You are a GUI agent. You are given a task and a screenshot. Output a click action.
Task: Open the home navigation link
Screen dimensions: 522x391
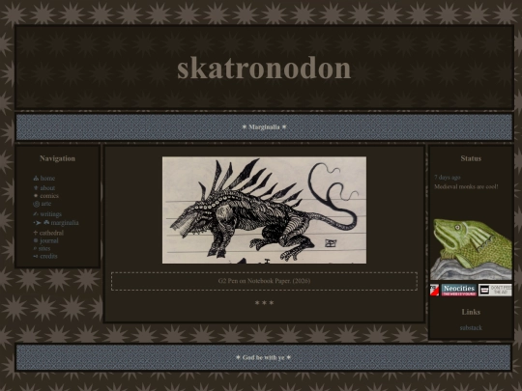(47, 179)
